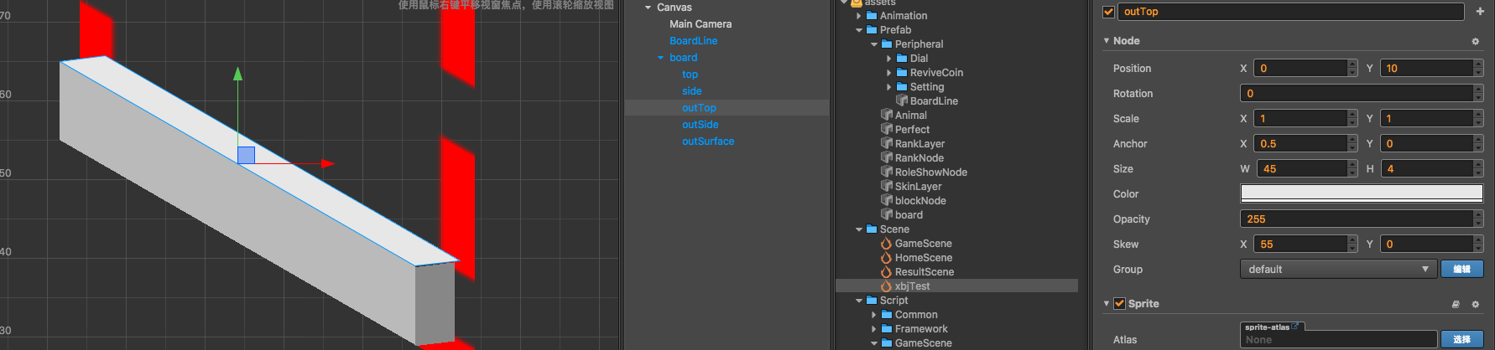
Task: Click the blue Group edit button
Action: [1461, 270]
